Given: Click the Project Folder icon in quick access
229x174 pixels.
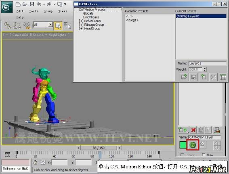Looking at the screenshot, I should [60, 4].
